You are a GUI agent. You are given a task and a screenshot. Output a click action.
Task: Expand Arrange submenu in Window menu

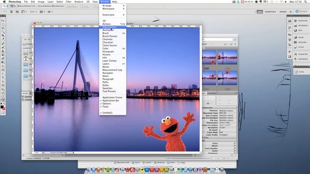tap(113, 6)
